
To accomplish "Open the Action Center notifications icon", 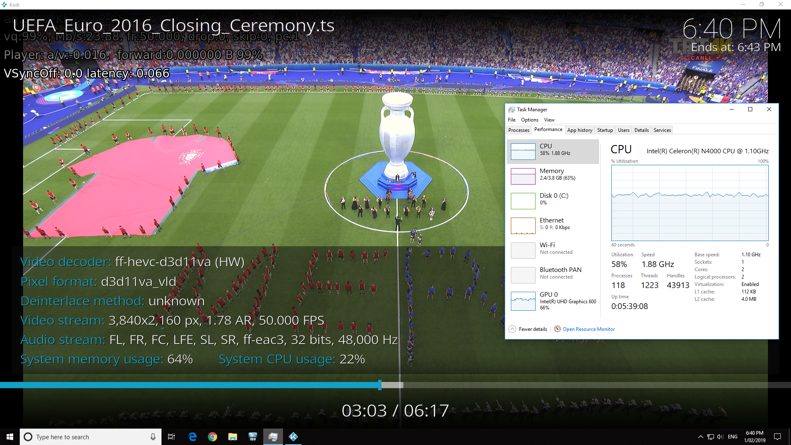I will pyautogui.click(x=777, y=437).
